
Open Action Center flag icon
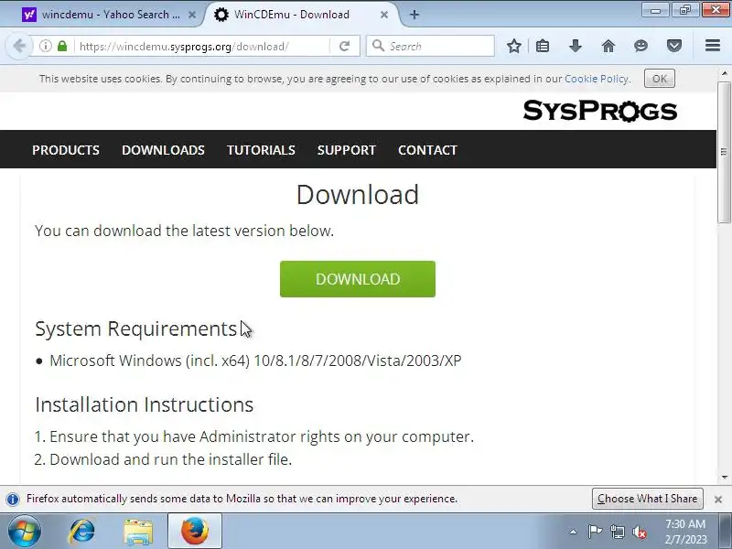[x=595, y=532]
